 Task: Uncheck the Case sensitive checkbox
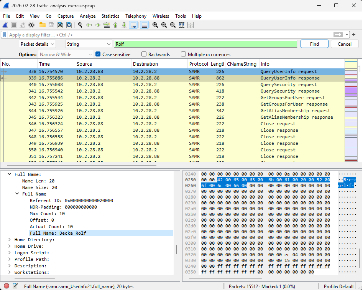[x=98, y=55]
